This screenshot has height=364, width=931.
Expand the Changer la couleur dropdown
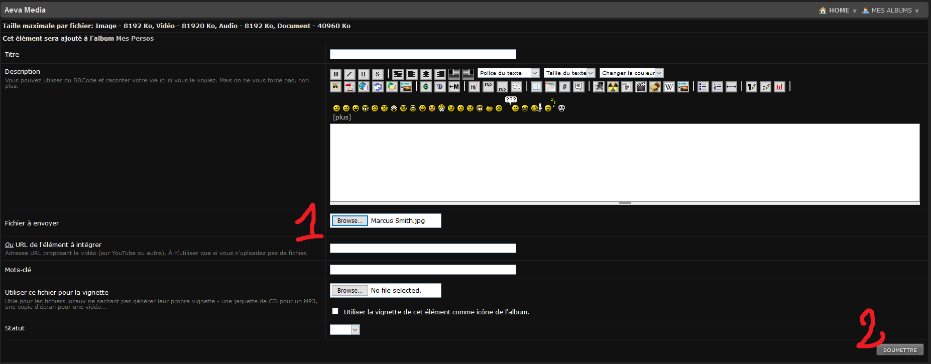tap(631, 73)
